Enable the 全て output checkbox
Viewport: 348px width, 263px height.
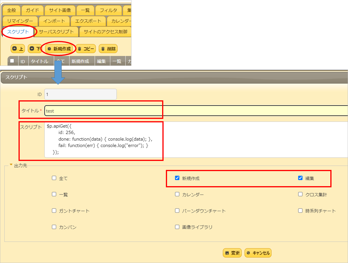tap(54, 178)
